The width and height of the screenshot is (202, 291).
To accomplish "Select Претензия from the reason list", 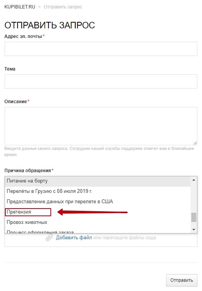I will (x=98, y=212).
